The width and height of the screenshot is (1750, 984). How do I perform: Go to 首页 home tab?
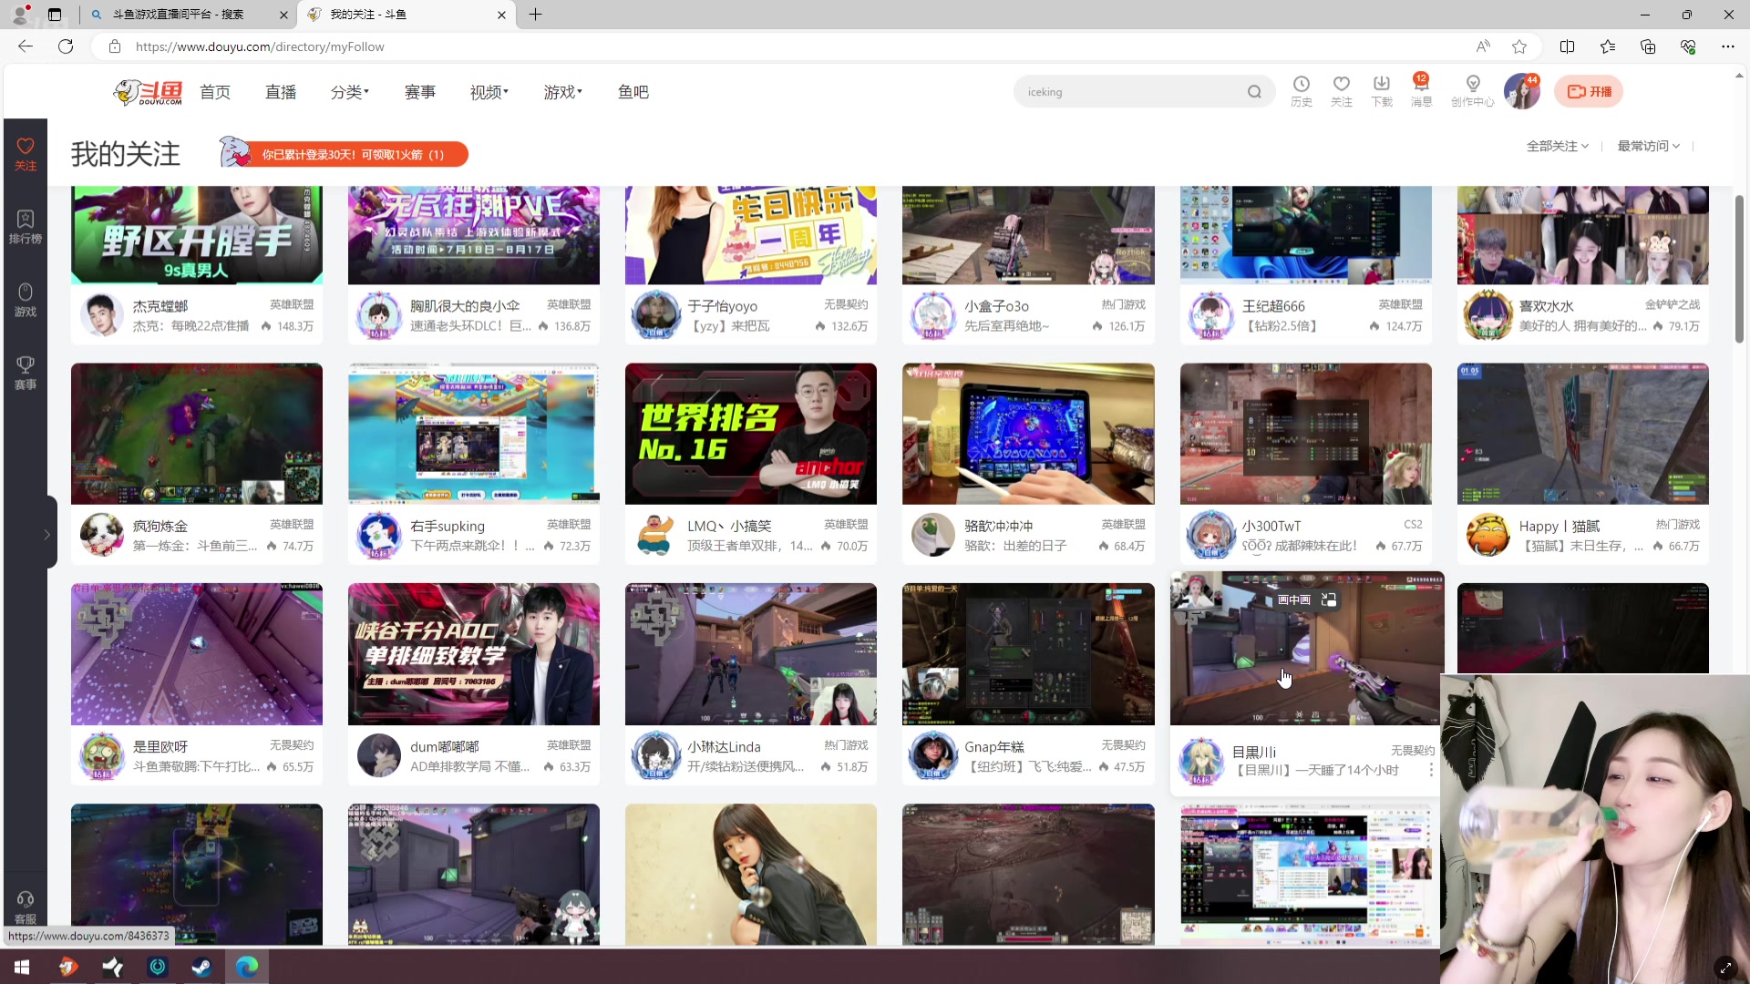(x=215, y=92)
